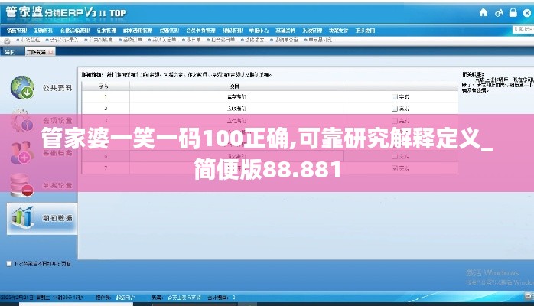Click the 操作员 entry in status bar
Image resolution: width=534 pixels, height=306 pixels.
click(116, 298)
